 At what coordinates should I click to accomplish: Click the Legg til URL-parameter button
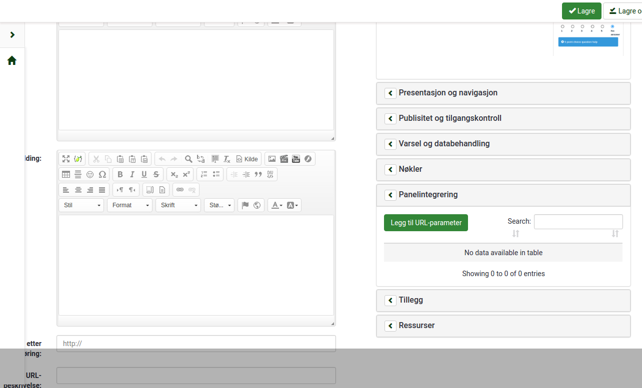pos(426,223)
